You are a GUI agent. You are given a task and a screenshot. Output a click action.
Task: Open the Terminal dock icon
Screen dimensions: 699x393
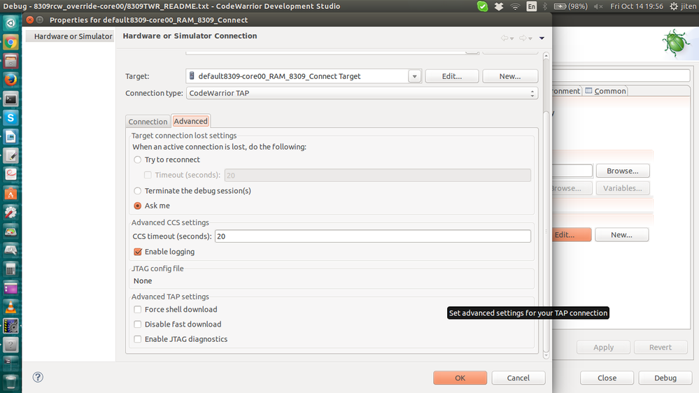[x=10, y=99]
